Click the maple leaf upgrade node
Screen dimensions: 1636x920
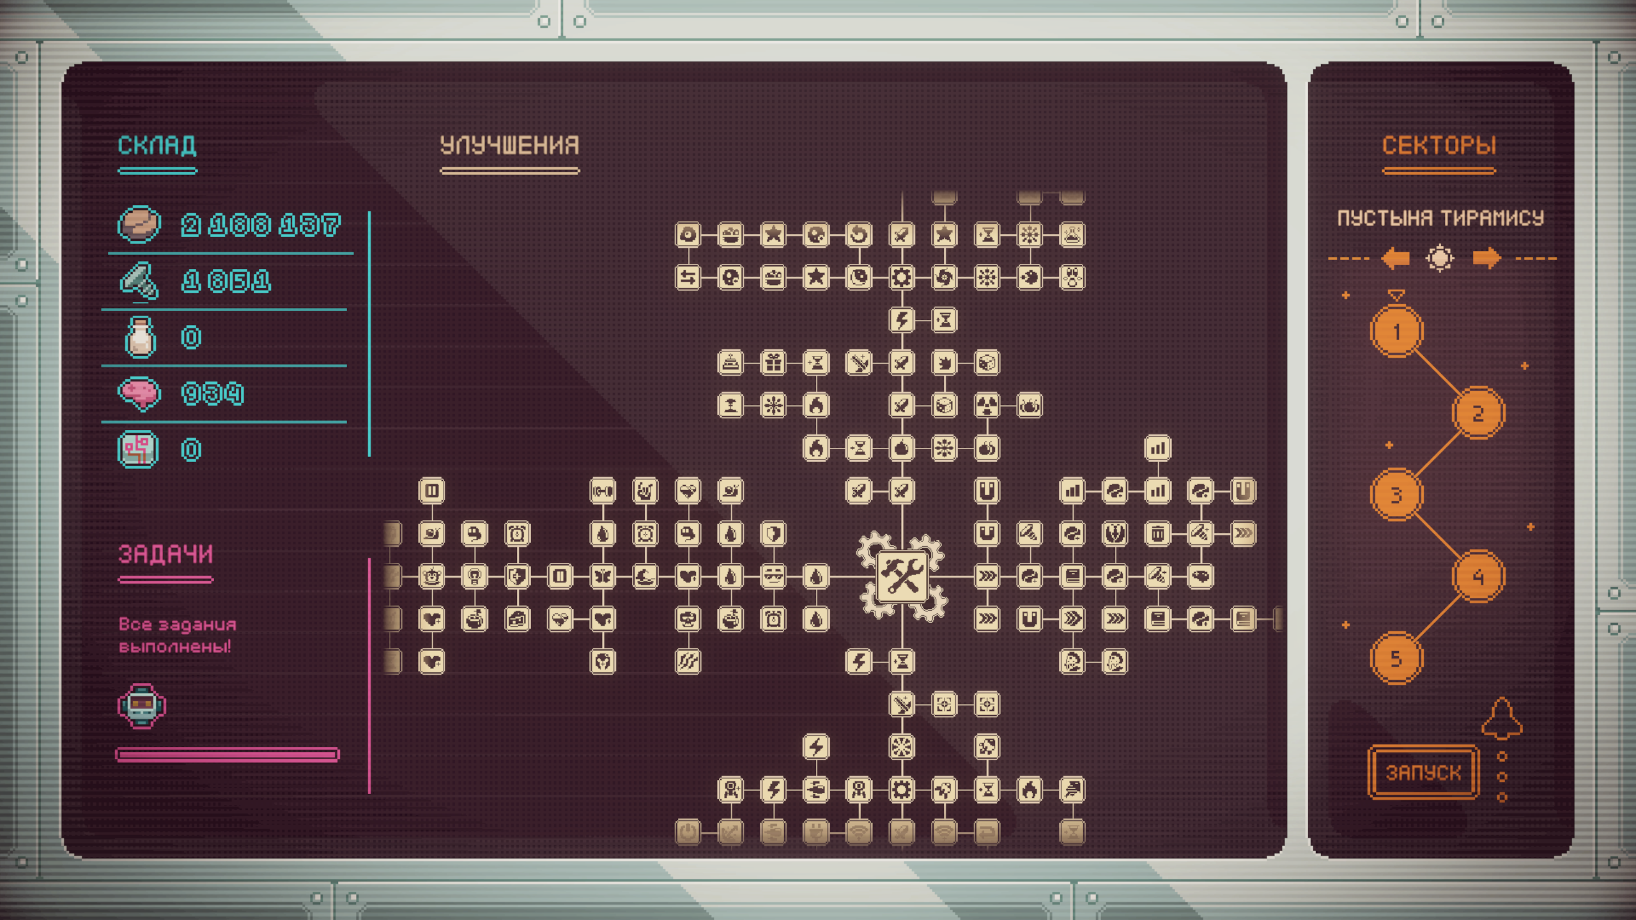[944, 363]
